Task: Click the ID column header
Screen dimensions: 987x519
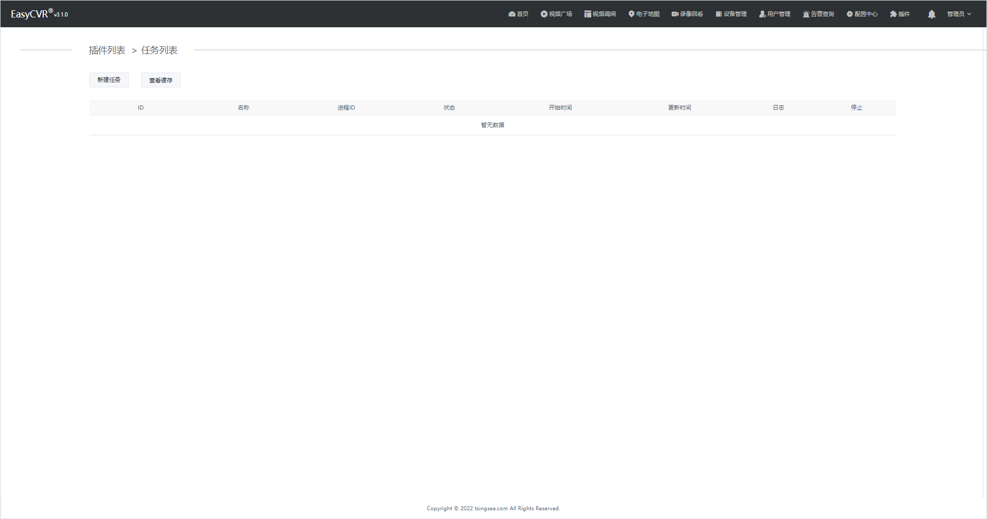Action: pyautogui.click(x=141, y=108)
